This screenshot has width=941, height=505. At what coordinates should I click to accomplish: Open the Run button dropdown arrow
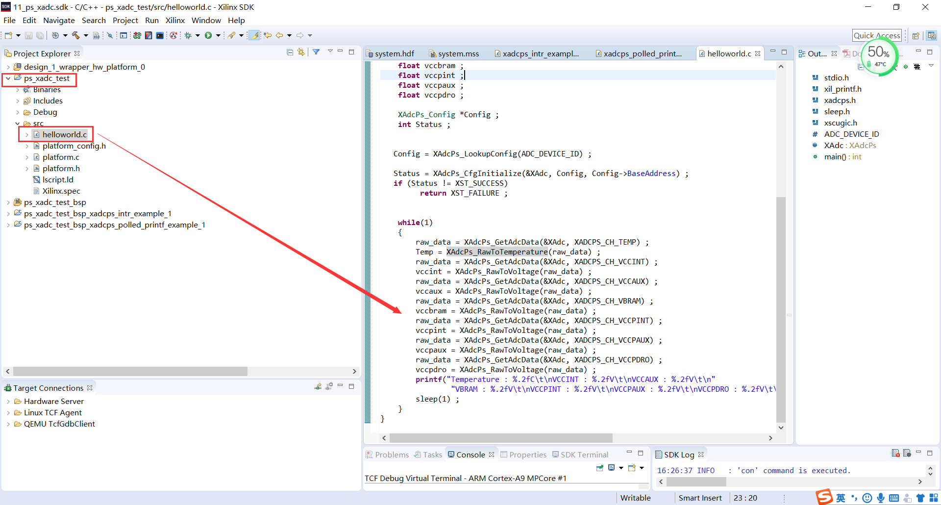(x=218, y=35)
